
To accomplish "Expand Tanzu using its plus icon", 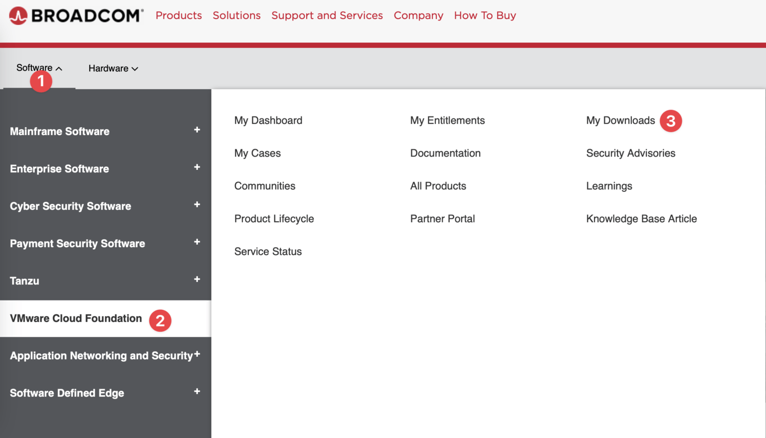I will [x=197, y=280].
